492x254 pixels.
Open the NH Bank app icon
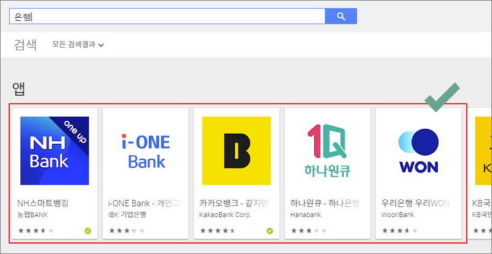(x=55, y=151)
